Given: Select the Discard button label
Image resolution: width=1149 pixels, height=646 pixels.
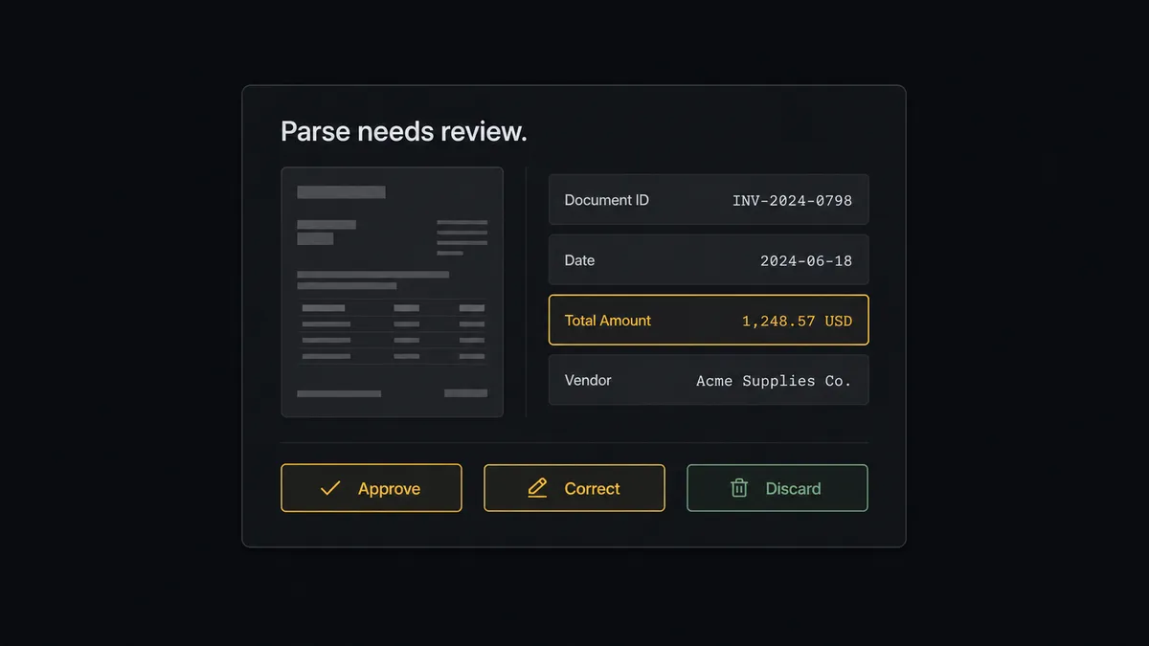Looking at the screenshot, I should click(793, 489).
